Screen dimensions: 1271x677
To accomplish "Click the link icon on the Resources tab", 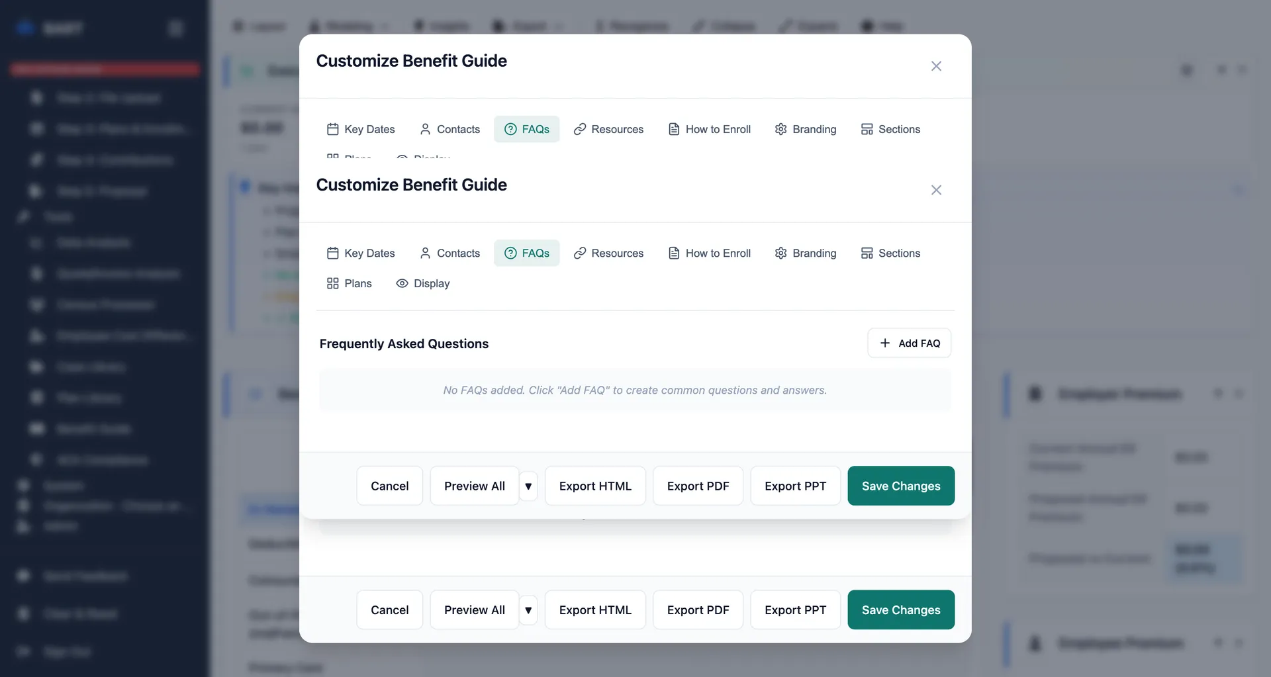I will (x=581, y=253).
